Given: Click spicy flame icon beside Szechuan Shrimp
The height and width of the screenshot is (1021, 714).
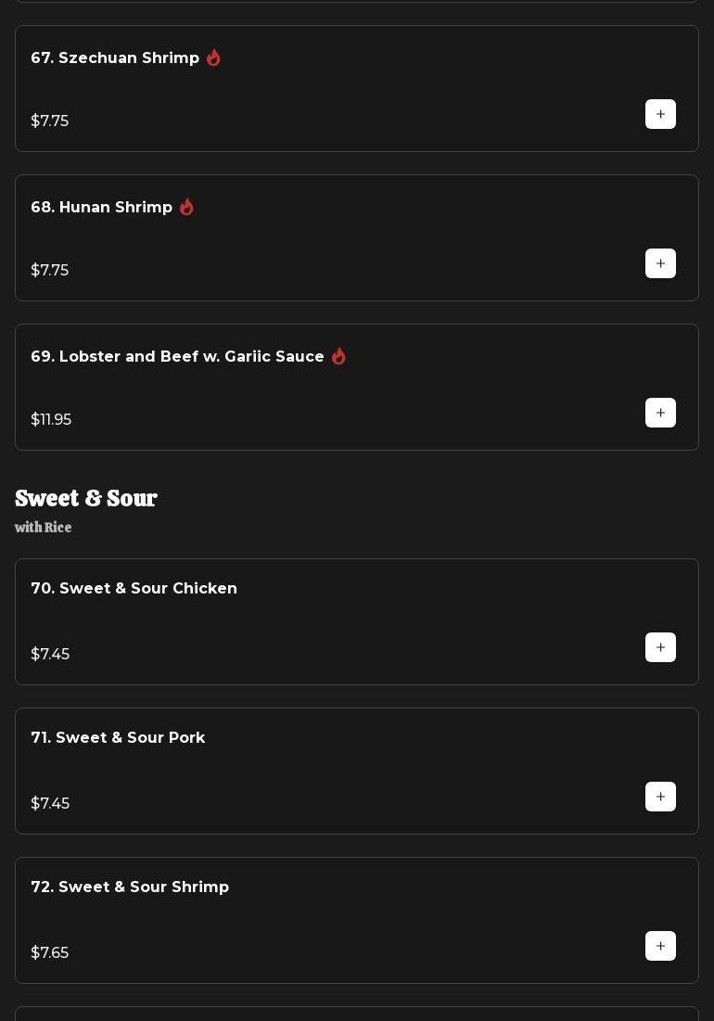Looking at the screenshot, I should pos(213,57).
